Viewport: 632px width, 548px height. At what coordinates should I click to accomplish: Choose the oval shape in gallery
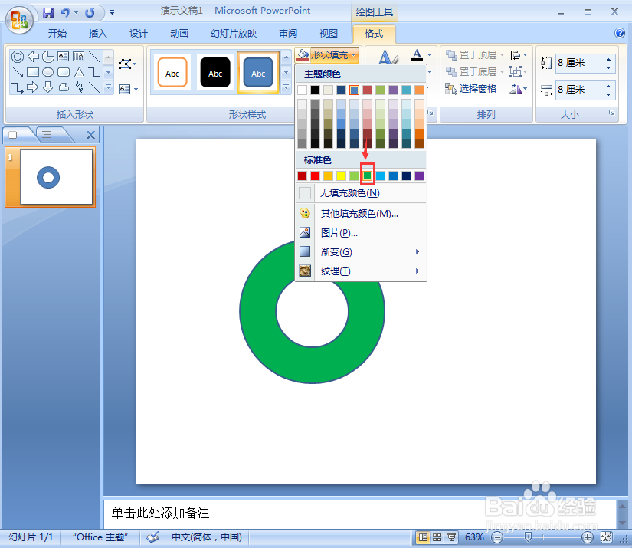(x=48, y=72)
